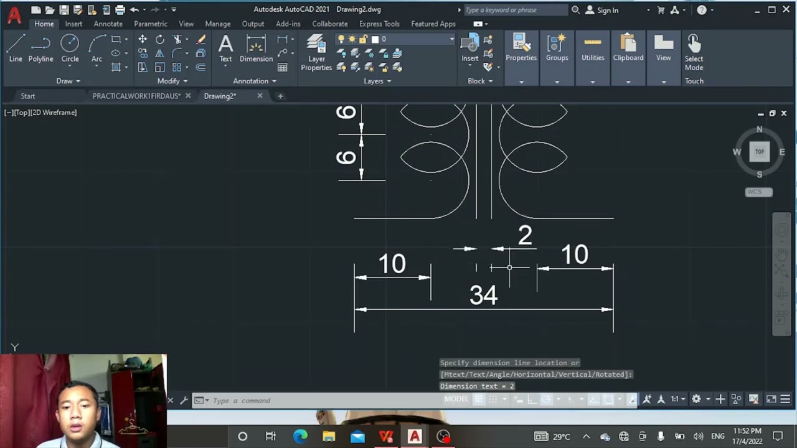Activate the Rotate tool
Image resolution: width=797 pixels, height=448 pixels.
160,39
